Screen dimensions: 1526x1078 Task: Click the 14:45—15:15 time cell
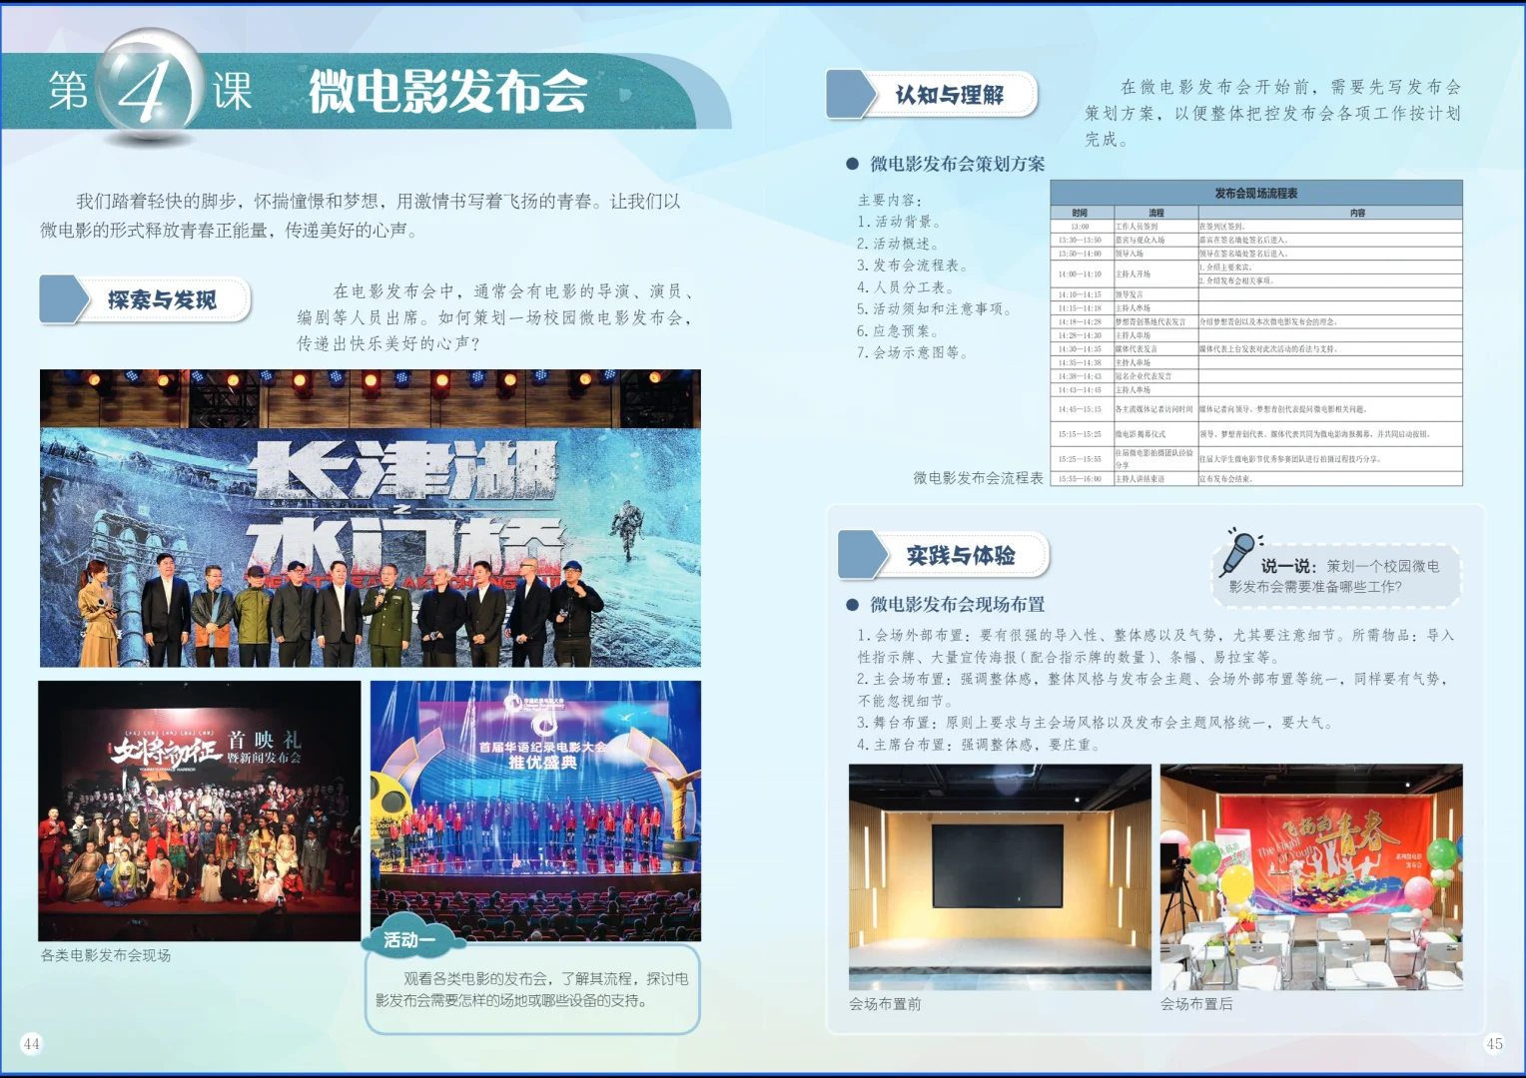point(1080,409)
